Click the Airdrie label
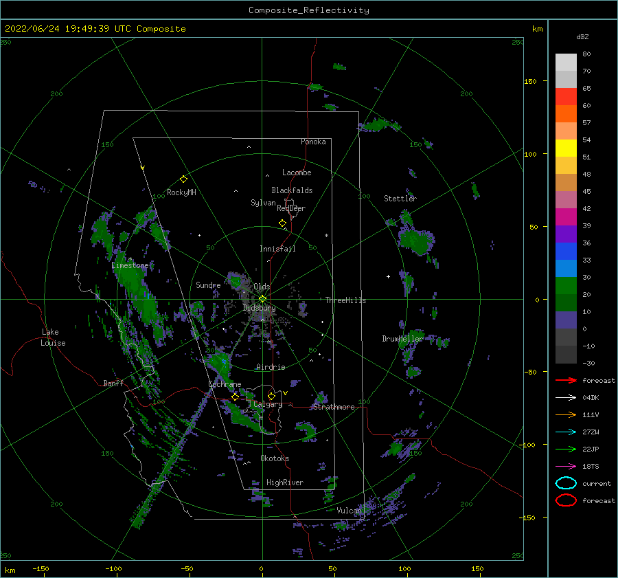 click(x=271, y=367)
